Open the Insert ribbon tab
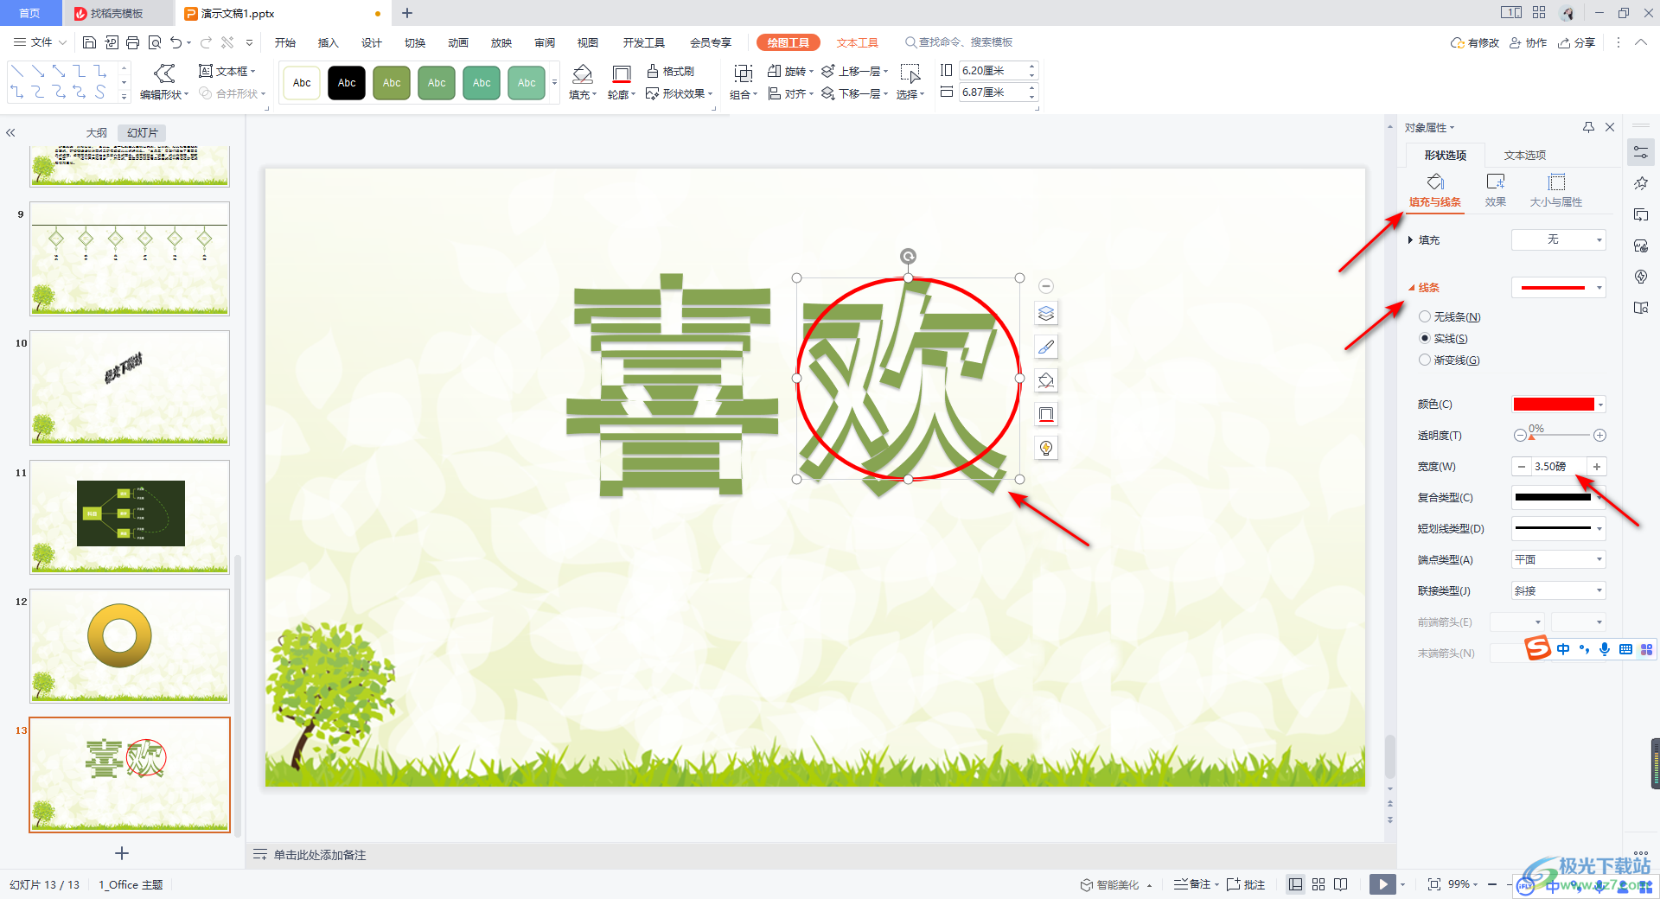This screenshot has height=899, width=1660. point(329,42)
